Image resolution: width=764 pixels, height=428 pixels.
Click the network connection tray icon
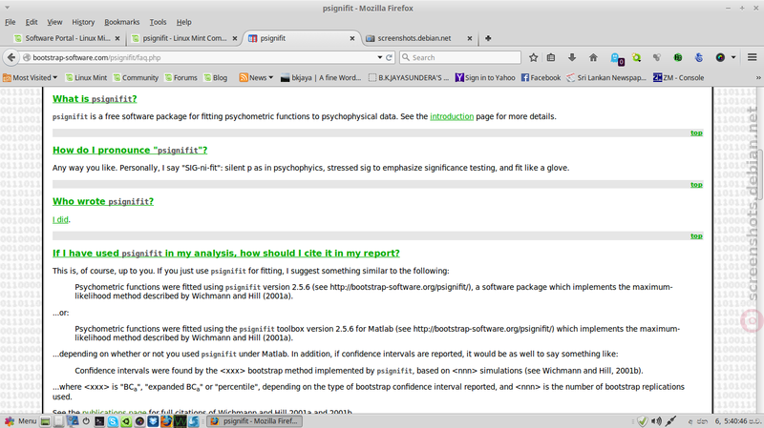click(x=670, y=421)
